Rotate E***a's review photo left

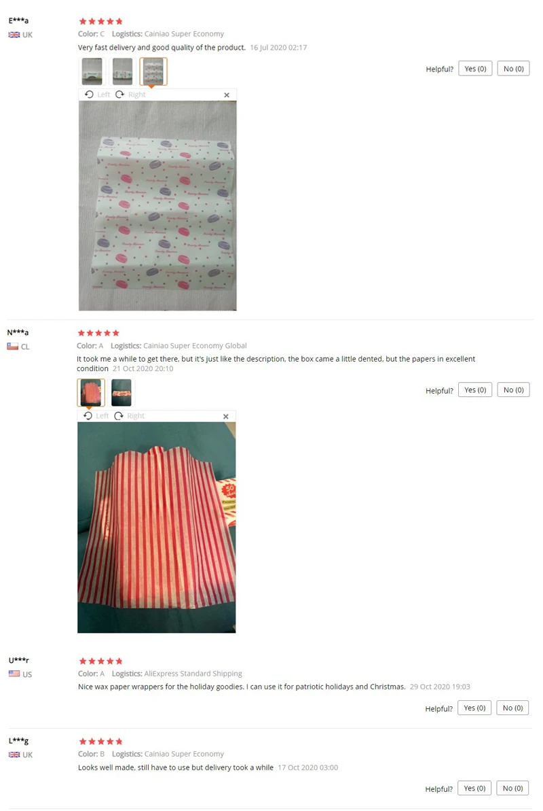click(97, 94)
